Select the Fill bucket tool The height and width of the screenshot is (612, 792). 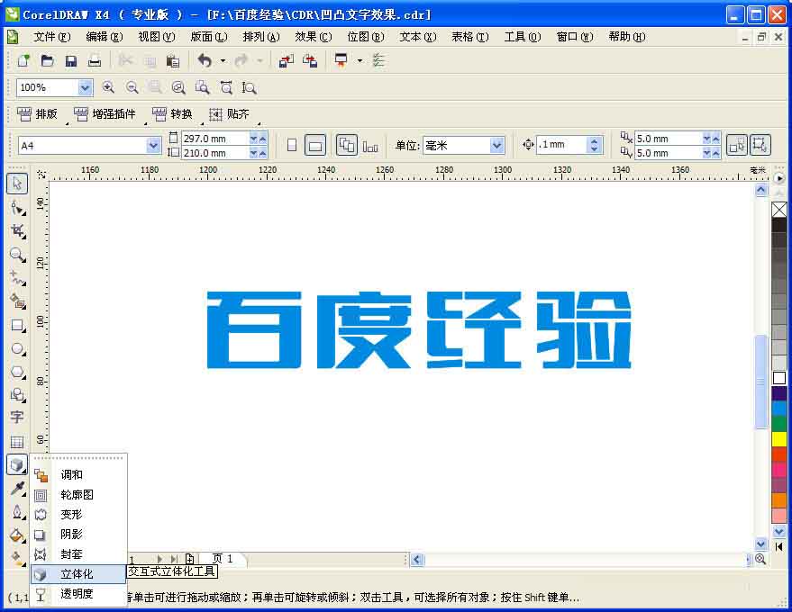[18, 535]
